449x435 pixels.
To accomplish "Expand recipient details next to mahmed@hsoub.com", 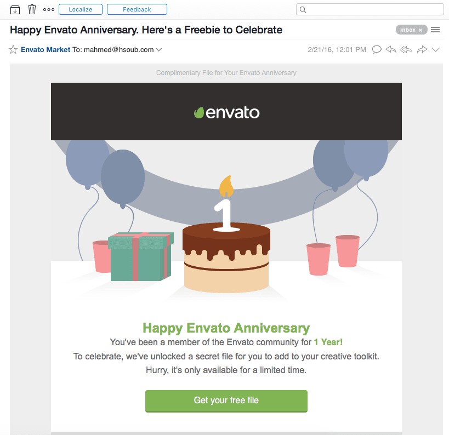I will click(x=159, y=50).
